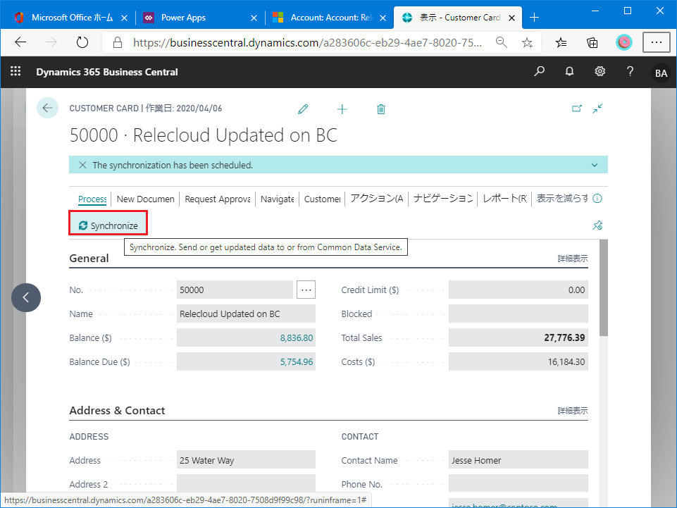Expand the notification bar chevron
Image resolution: width=677 pixels, height=508 pixels.
click(595, 165)
